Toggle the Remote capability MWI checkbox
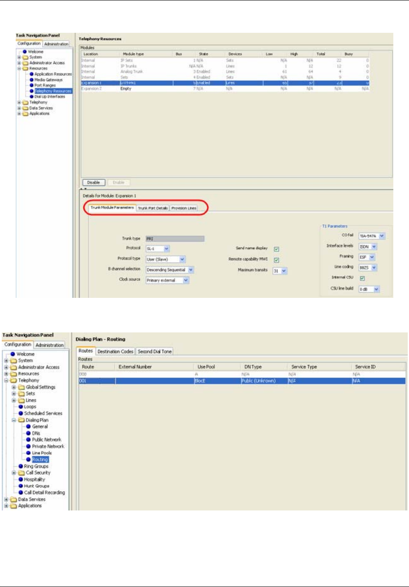The width and height of the screenshot is (409, 587). [277, 260]
